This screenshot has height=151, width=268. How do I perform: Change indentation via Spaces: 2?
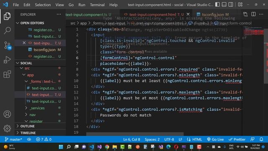coord(152,139)
